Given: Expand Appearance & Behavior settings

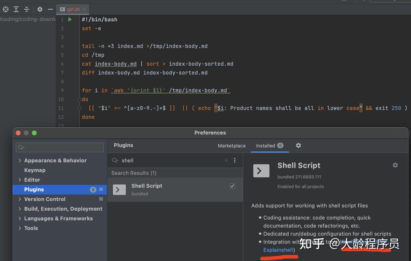Looking at the screenshot, I should 20,160.
